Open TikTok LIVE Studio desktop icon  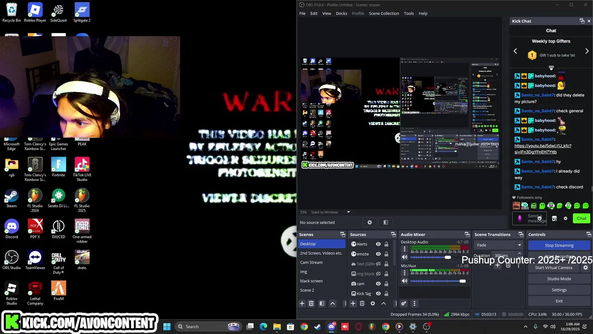tap(82, 169)
